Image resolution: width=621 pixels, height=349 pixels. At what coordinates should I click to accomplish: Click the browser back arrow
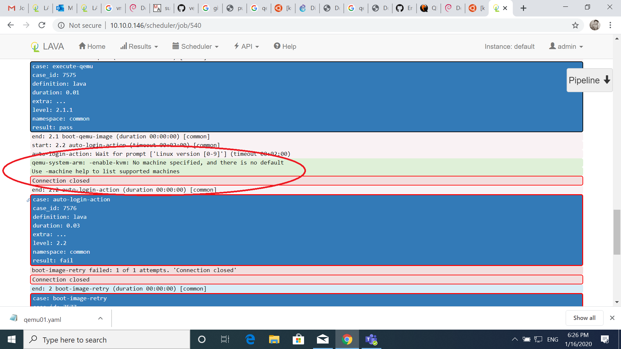(x=11, y=25)
